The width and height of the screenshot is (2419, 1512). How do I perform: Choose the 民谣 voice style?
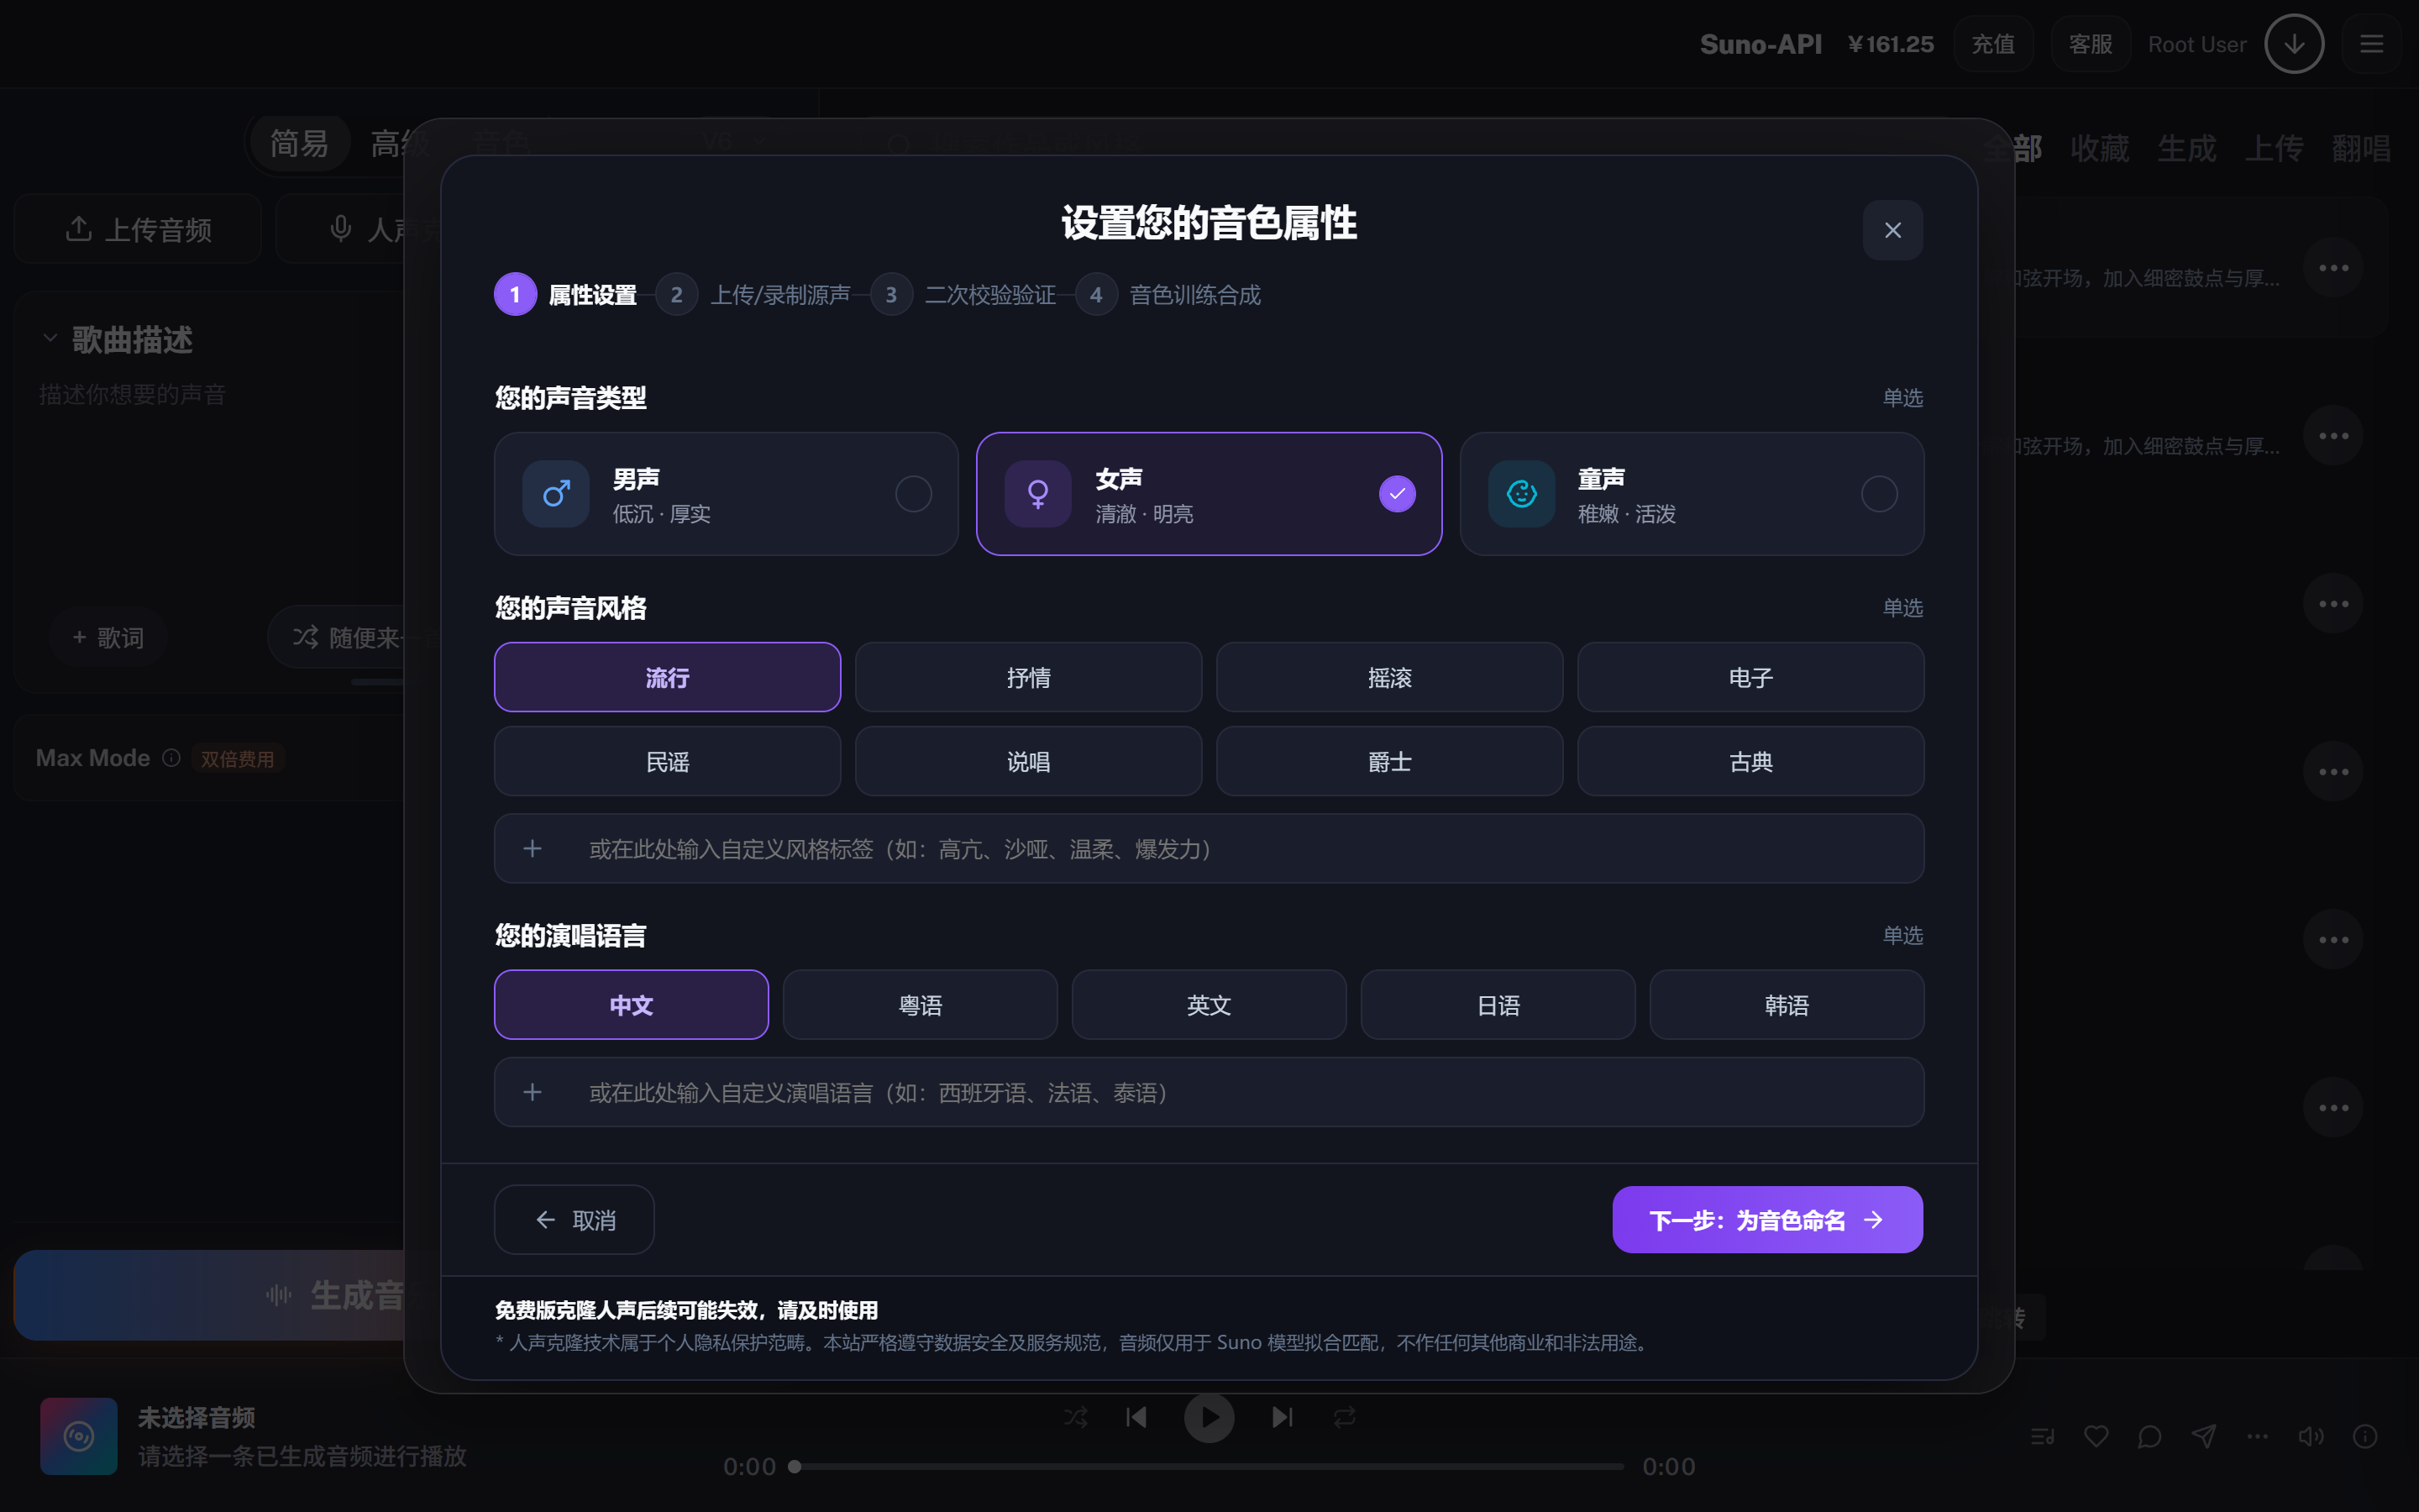pyautogui.click(x=668, y=761)
